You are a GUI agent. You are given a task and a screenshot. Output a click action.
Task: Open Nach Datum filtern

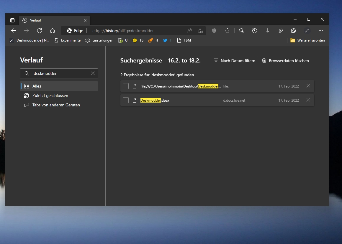(234, 61)
